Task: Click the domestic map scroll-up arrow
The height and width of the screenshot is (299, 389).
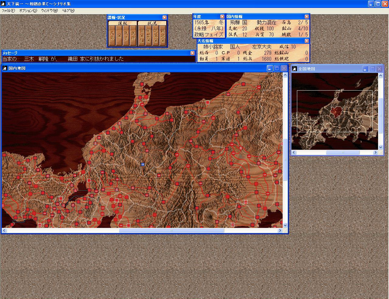Action: pos(285,75)
